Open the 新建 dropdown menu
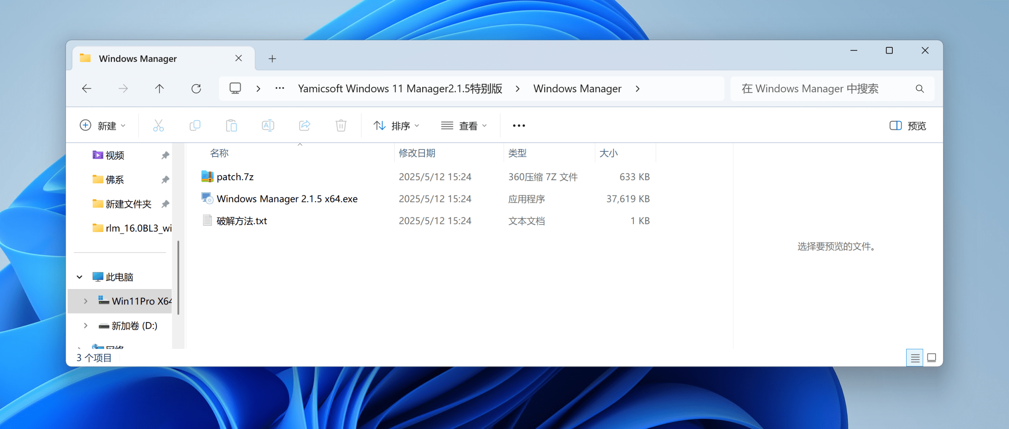Image resolution: width=1009 pixels, height=429 pixels. coord(103,126)
